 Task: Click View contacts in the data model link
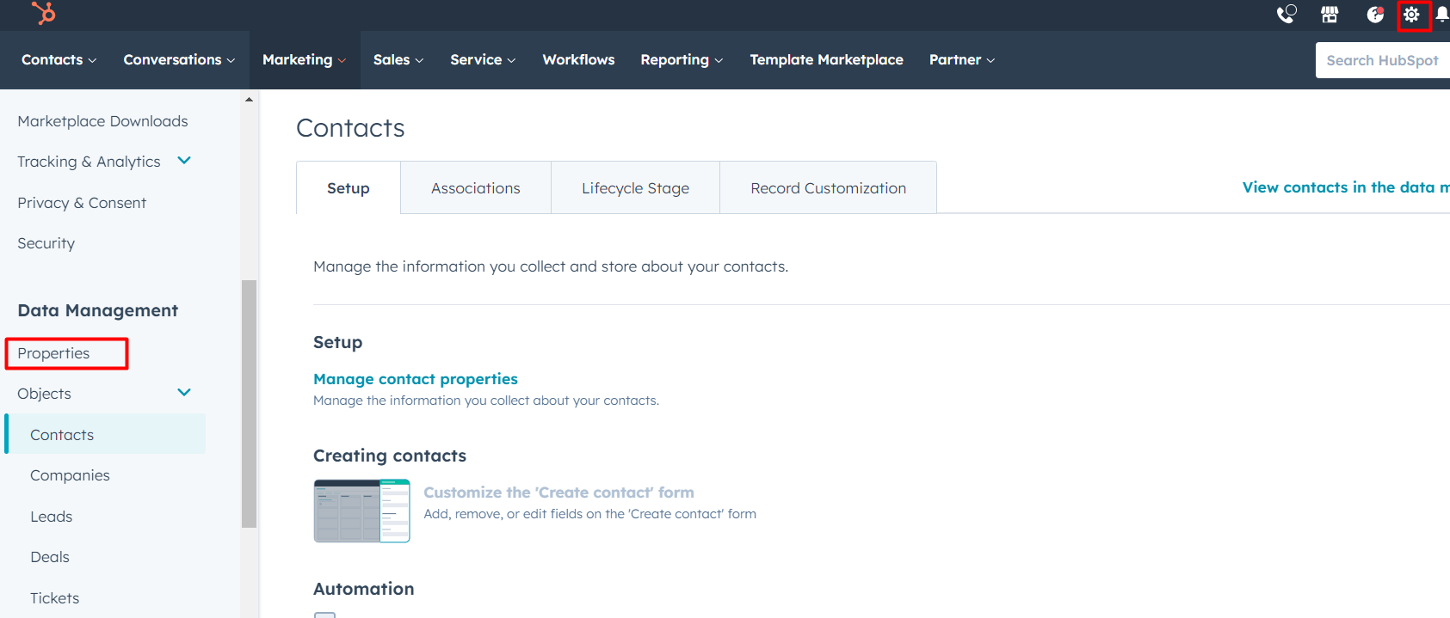coord(1346,187)
